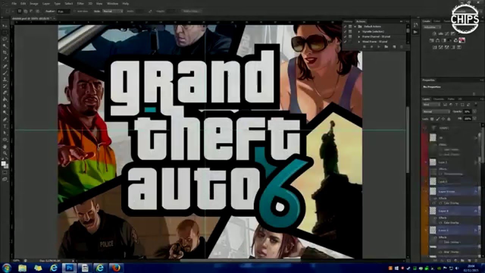Open the layer Kind filter dropdown
The height and width of the screenshot is (273, 485).
(x=431, y=105)
